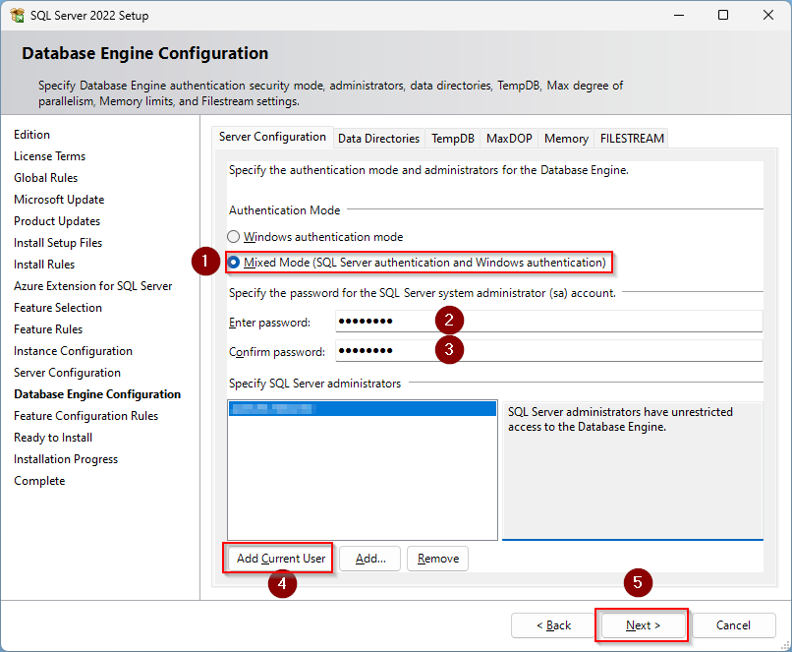Proceed by clicking the Next button
This screenshot has width=792, height=652.
[x=643, y=625]
